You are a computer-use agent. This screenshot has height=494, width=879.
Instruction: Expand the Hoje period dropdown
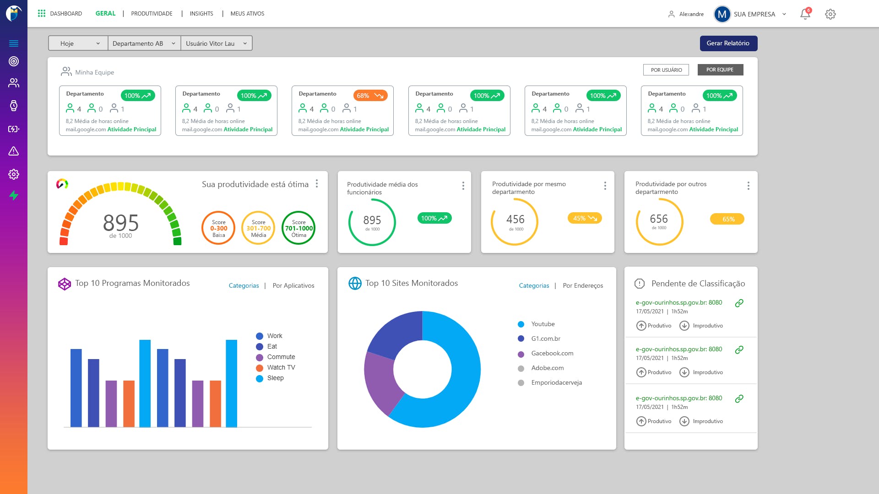pos(78,43)
